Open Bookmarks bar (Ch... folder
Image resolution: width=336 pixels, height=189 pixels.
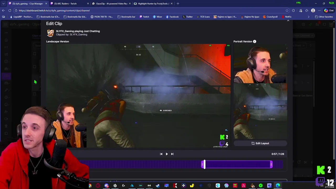[x=48, y=17]
